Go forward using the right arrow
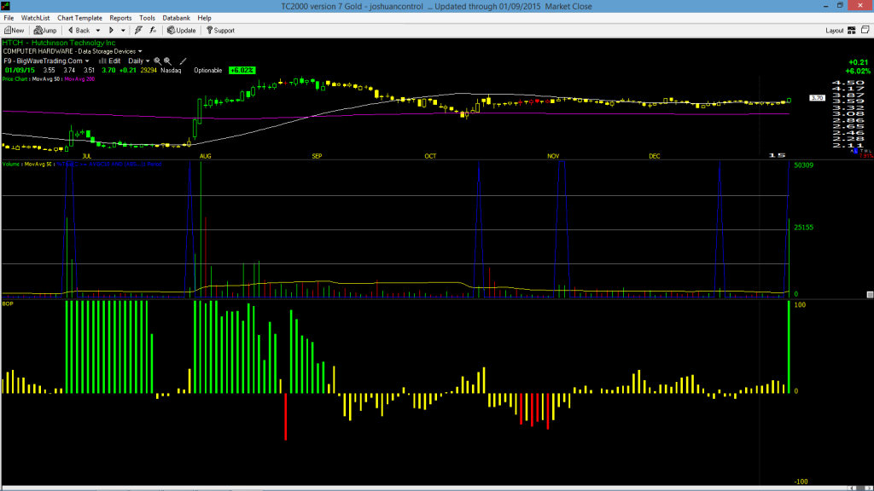Screen dimensions: 874x491 tap(111, 31)
